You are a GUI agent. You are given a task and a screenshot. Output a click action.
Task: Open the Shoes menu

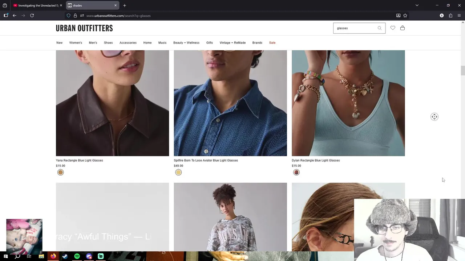pos(108,43)
